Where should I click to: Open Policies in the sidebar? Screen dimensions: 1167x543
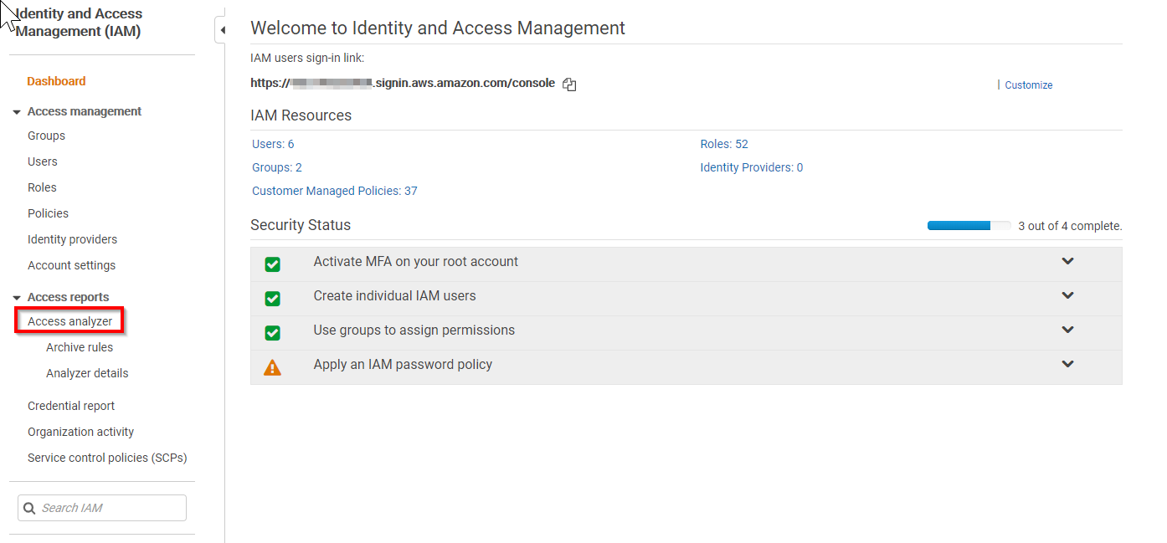48,213
